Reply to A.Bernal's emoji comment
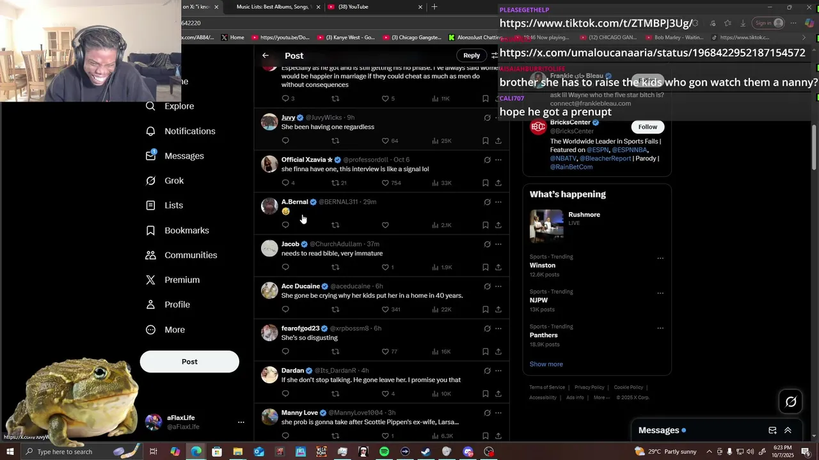The width and height of the screenshot is (819, 460). pos(285,225)
